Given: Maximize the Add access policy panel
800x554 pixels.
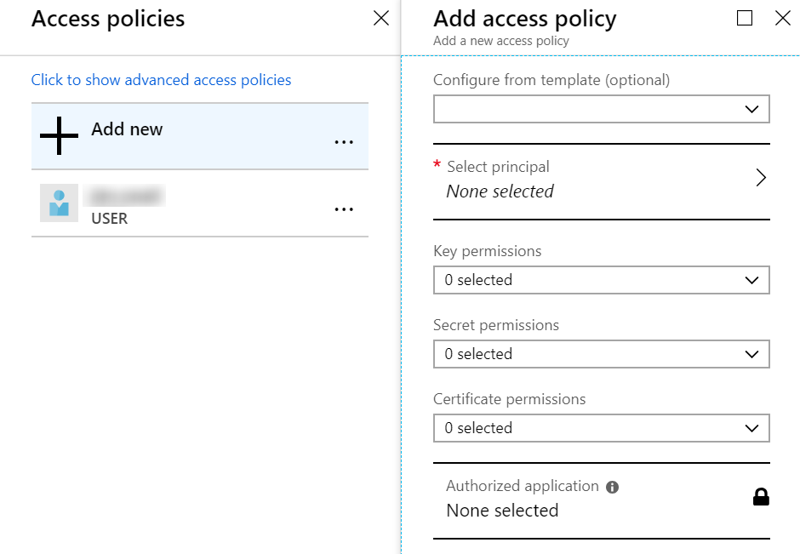Looking at the screenshot, I should click(x=745, y=19).
